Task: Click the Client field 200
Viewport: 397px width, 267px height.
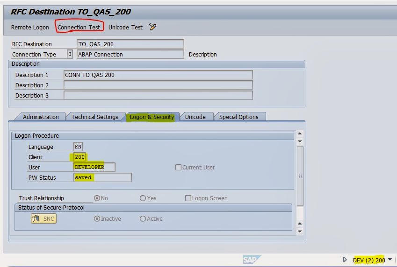Action: 80,157
